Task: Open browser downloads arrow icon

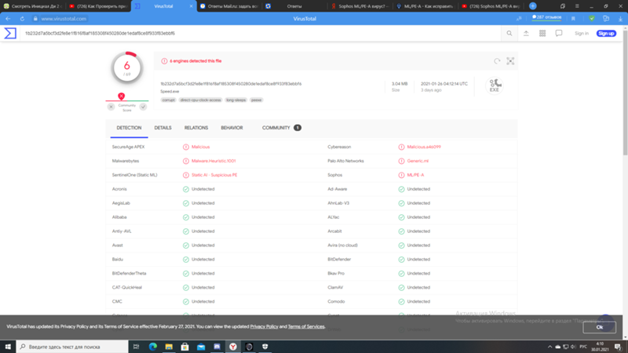Action: [620, 19]
